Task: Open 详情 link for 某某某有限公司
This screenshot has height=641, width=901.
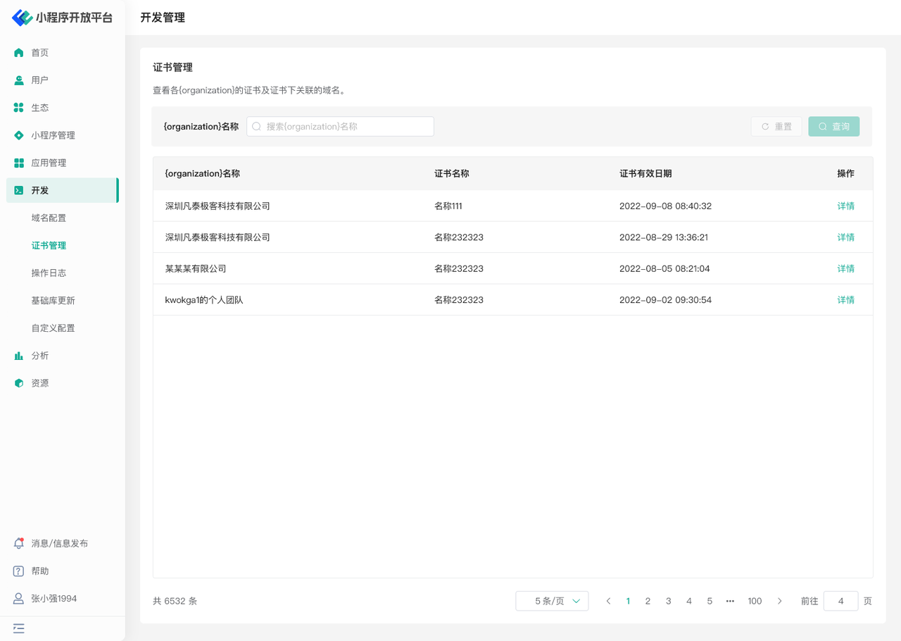Action: (845, 268)
